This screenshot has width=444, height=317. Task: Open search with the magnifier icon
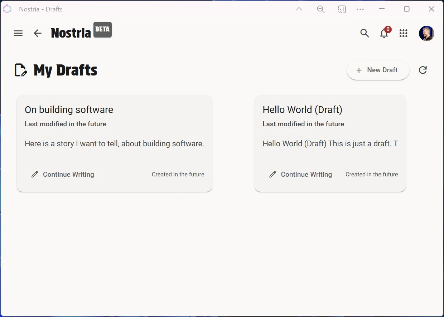(x=365, y=33)
